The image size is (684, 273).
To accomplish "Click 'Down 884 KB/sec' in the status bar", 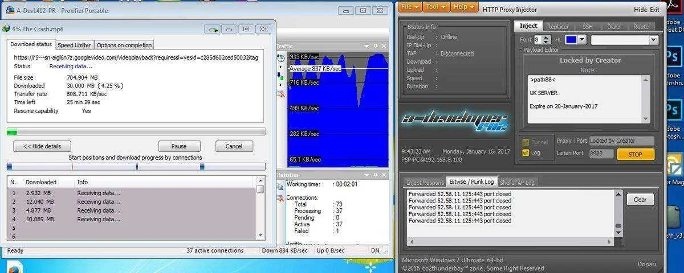I will click(x=284, y=250).
